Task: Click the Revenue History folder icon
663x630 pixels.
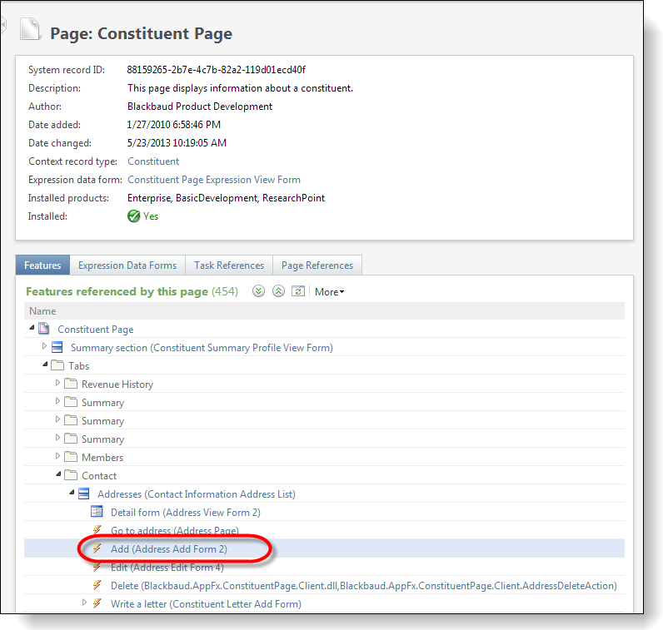Action: click(70, 384)
